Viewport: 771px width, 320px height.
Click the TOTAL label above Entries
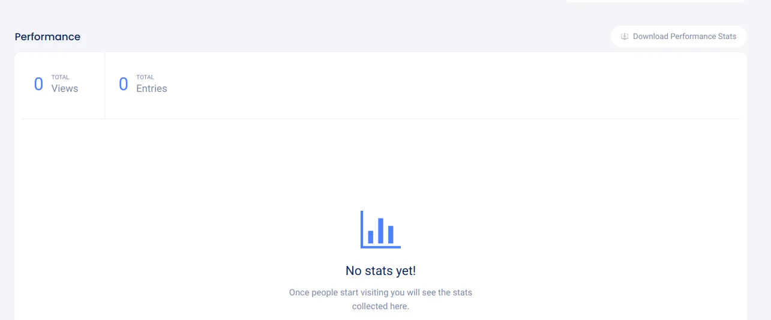click(x=145, y=77)
